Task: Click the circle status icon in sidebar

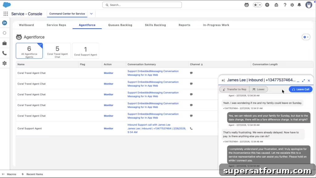Action: pyautogui.click(x=4, y=33)
